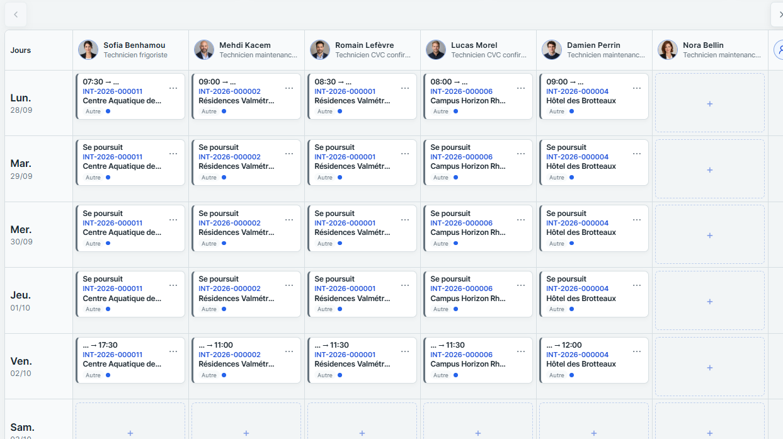Click the "Lun." day label

tap(21, 98)
